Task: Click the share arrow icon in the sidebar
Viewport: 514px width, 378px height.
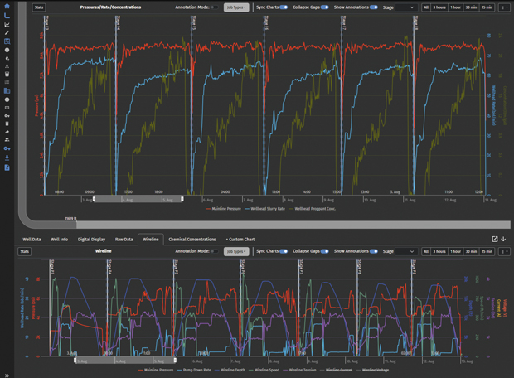Action: coord(7,132)
